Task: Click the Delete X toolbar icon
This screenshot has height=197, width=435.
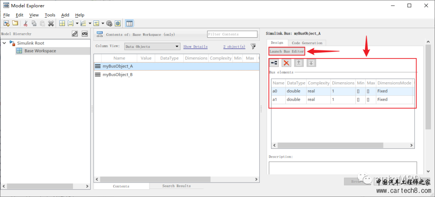Action: (51, 24)
